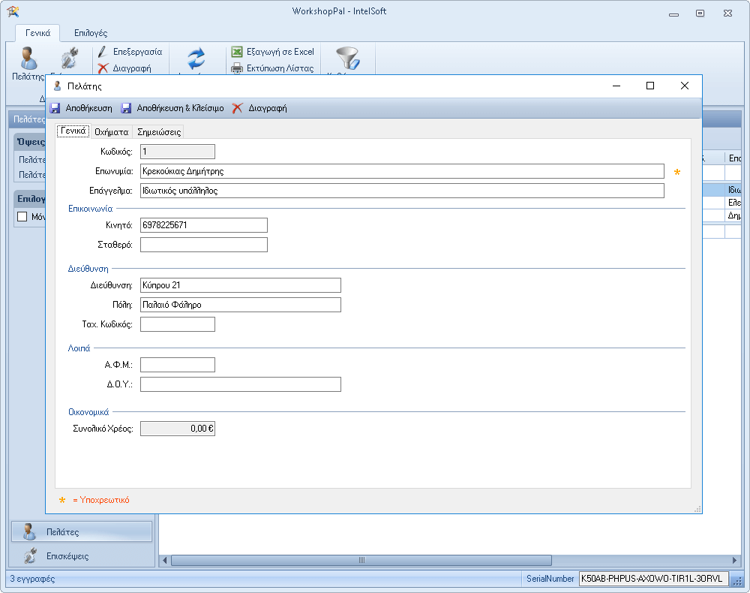Click red X Διαγραφή in dialog toolbar
Screen dimensions: 750x593
point(237,108)
